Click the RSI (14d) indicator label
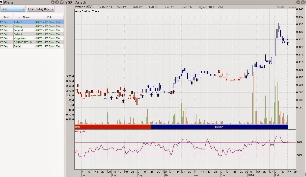 point(81,131)
